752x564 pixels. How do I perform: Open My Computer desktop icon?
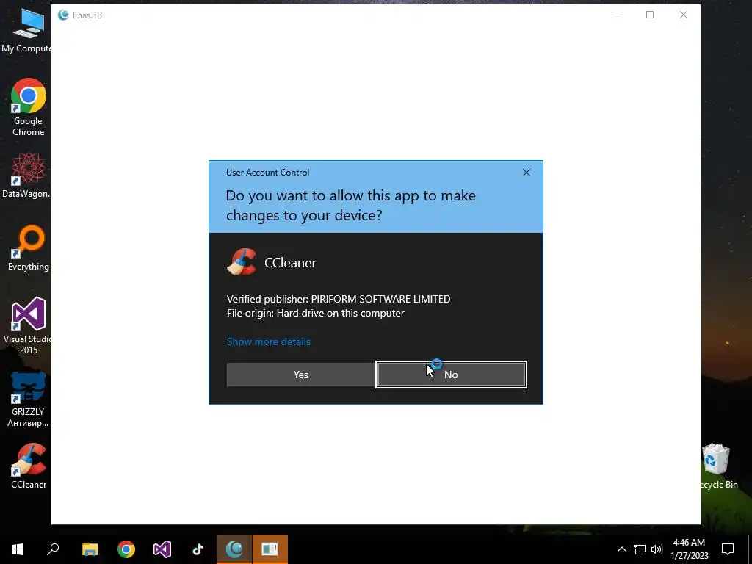click(x=27, y=30)
